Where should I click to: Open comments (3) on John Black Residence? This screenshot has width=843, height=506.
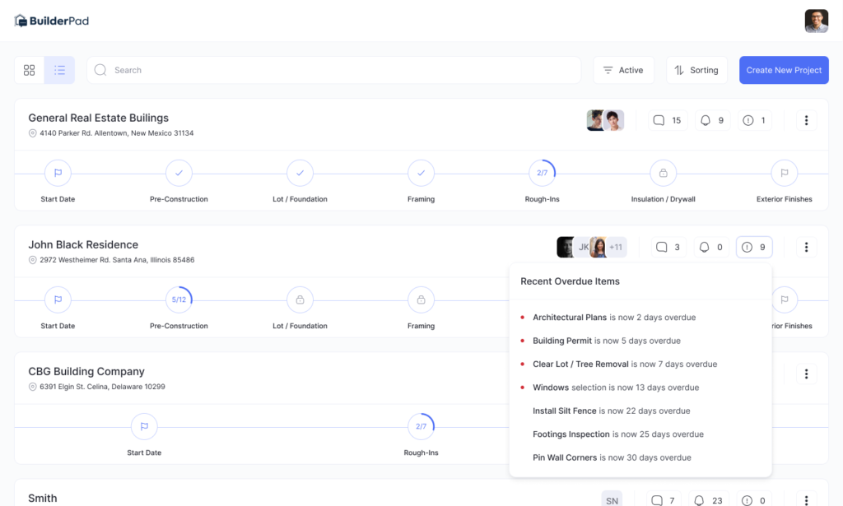click(x=668, y=247)
